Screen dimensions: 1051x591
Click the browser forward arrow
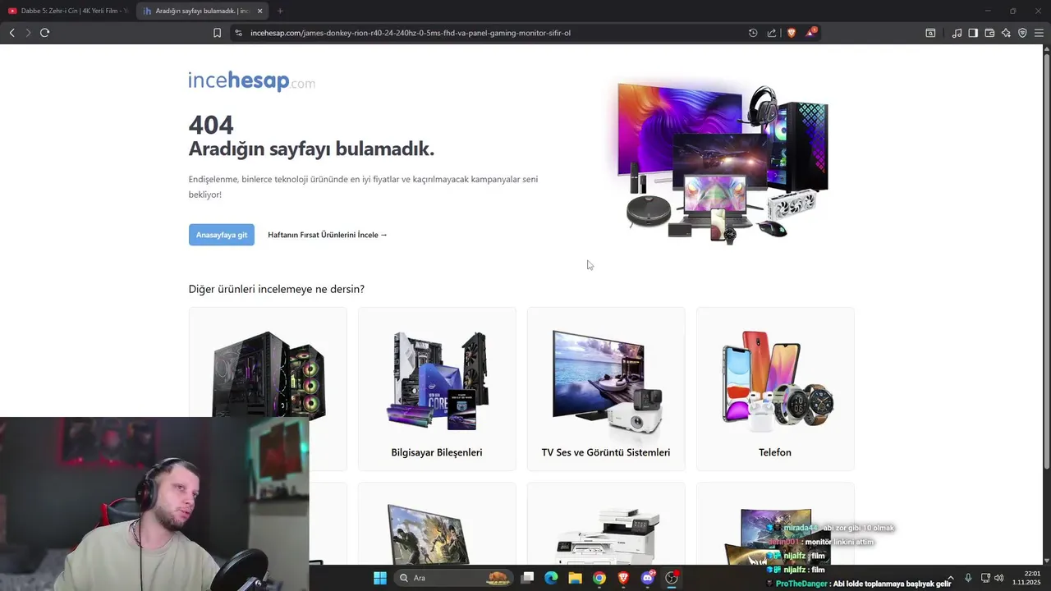(x=28, y=33)
